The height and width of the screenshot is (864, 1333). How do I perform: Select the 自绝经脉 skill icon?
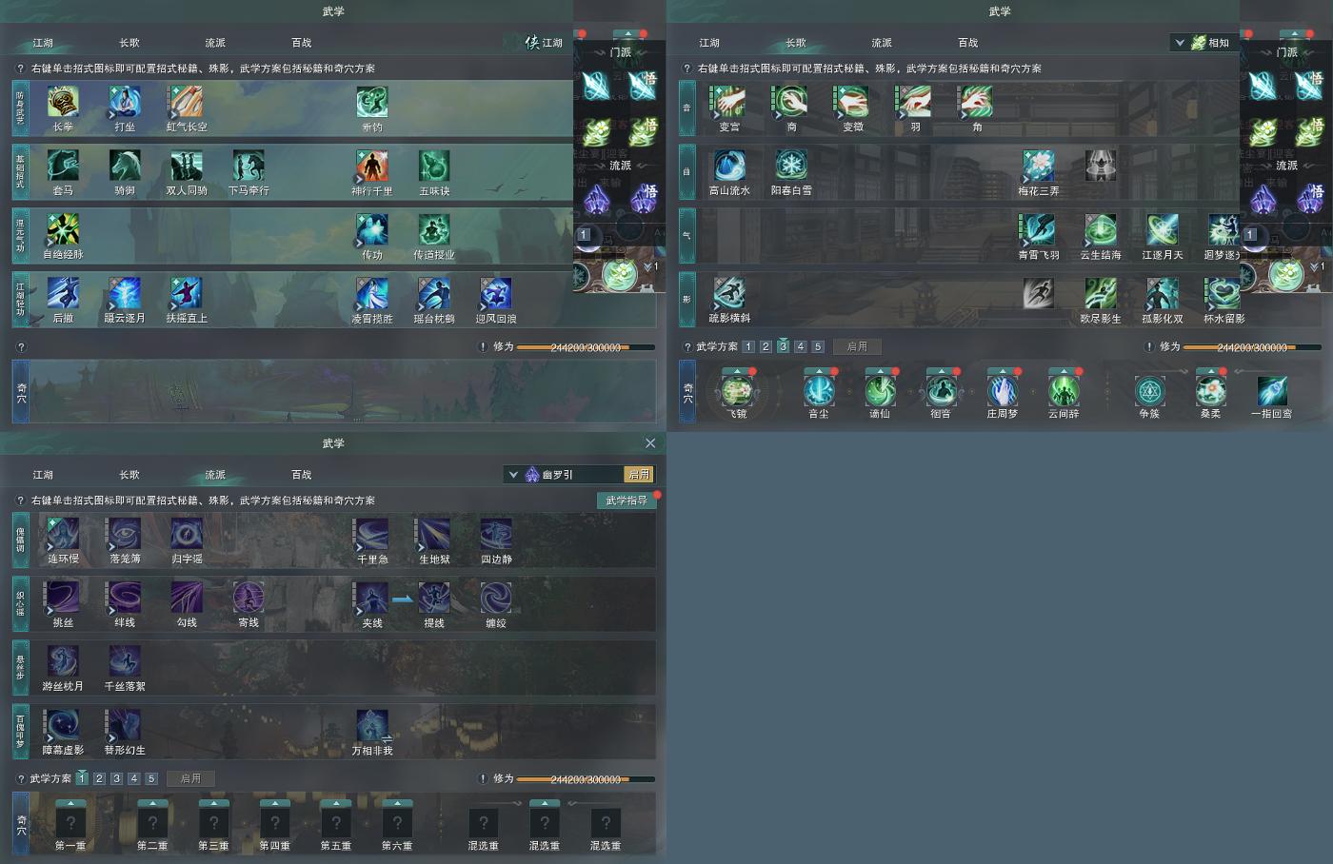63,229
